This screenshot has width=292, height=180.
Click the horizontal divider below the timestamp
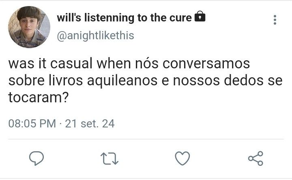(x=146, y=139)
